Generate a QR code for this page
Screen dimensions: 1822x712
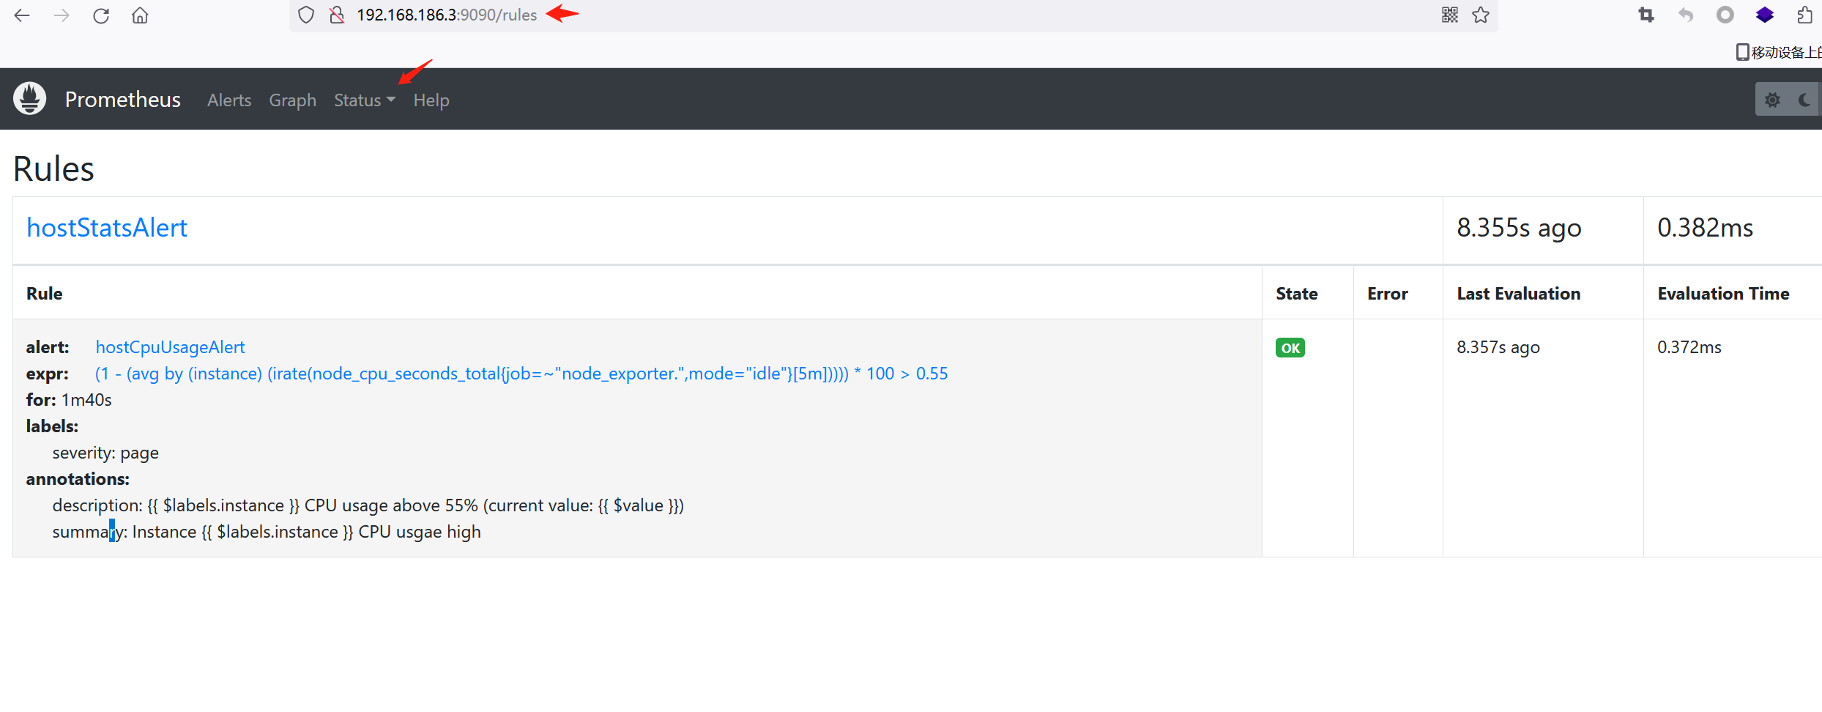(1450, 15)
